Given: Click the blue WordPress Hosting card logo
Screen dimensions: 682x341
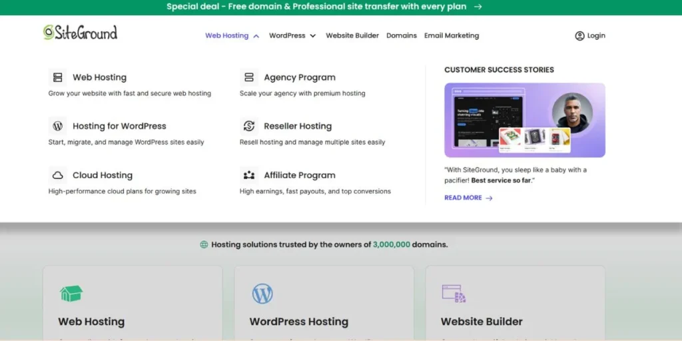Looking at the screenshot, I should tap(262, 294).
